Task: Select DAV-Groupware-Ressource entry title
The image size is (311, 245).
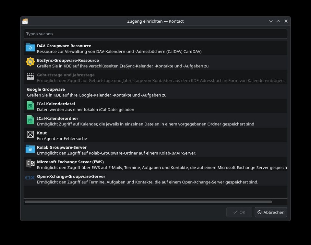Action: [x=64, y=46]
